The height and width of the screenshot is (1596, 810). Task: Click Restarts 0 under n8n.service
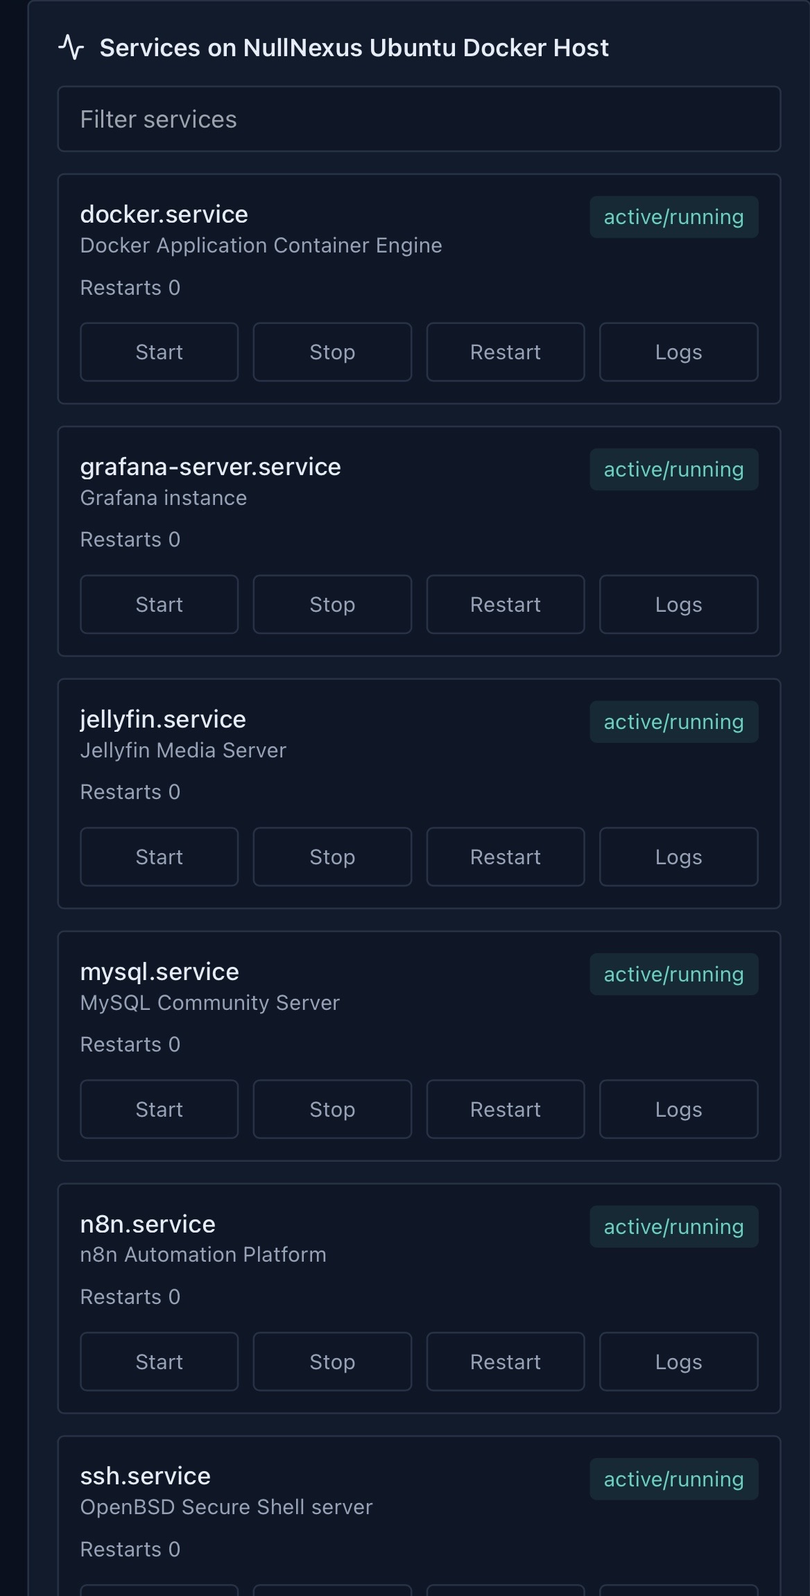click(130, 1297)
